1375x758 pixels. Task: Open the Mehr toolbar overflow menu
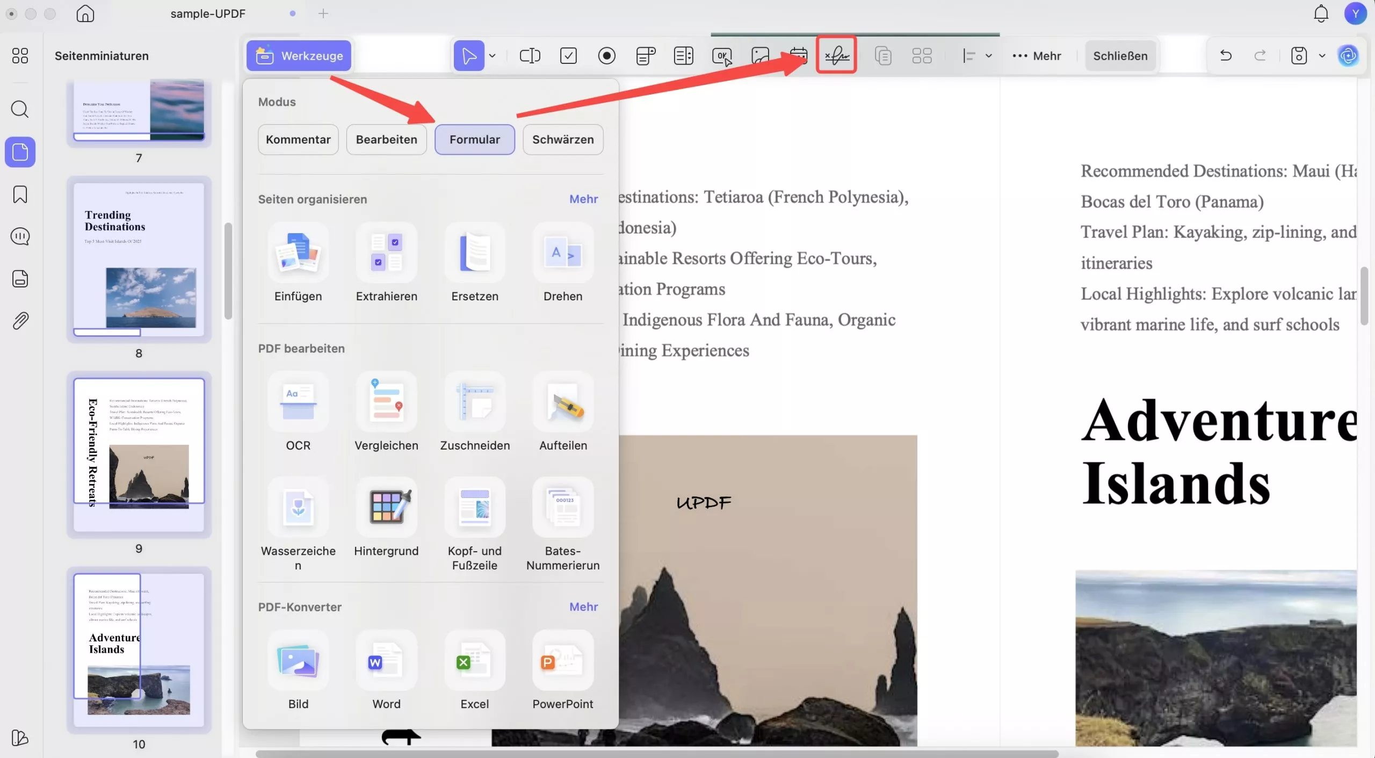tap(1036, 56)
